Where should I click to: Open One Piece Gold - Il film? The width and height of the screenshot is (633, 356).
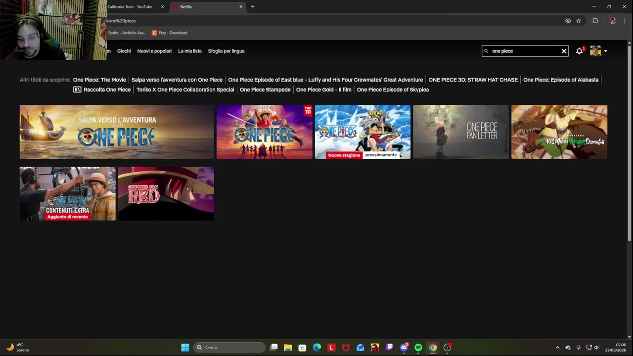[323, 89]
